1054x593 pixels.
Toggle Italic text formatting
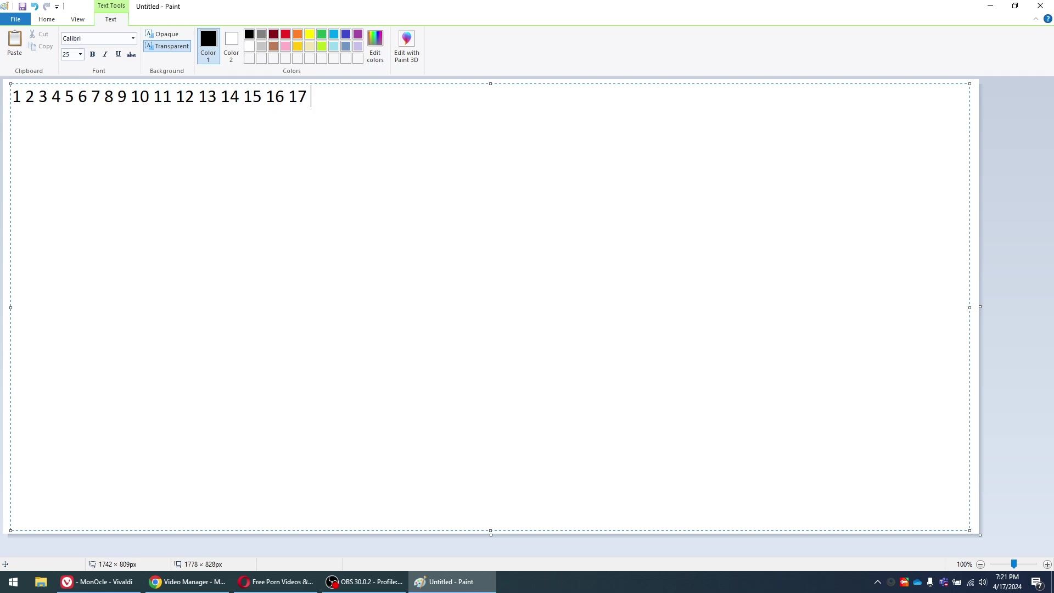[105, 54]
